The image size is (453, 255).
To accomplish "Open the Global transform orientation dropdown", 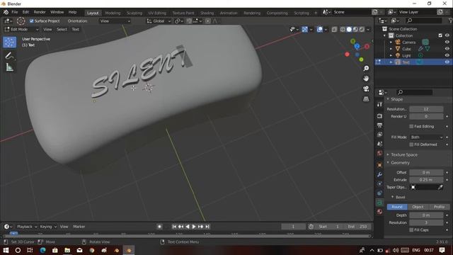I will click(x=159, y=21).
